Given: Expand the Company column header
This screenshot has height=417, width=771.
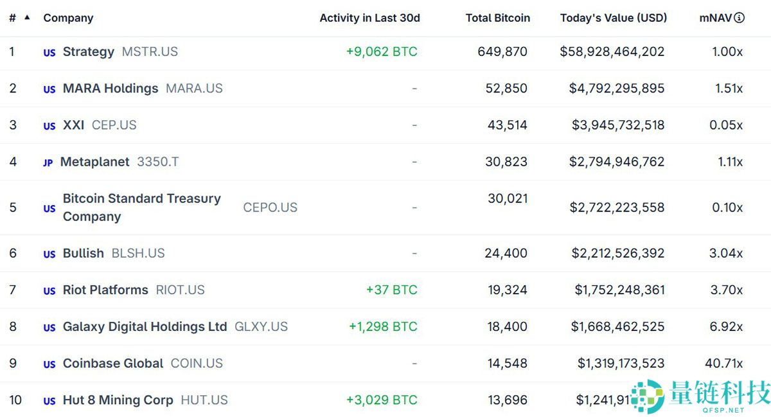Looking at the screenshot, I should 68,18.
